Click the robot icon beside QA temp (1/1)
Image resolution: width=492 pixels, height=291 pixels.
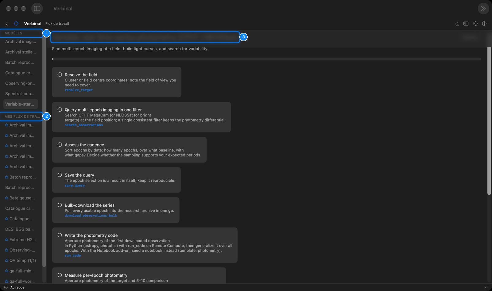coord(6,261)
